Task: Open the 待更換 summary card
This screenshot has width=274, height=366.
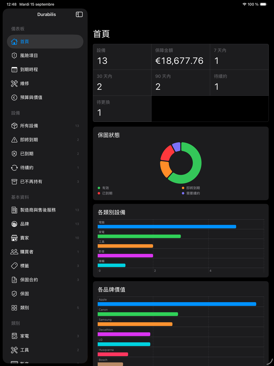Action: 122,109
